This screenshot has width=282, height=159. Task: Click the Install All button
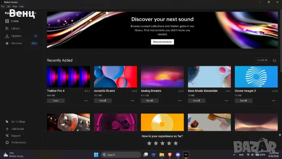coord(262,60)
